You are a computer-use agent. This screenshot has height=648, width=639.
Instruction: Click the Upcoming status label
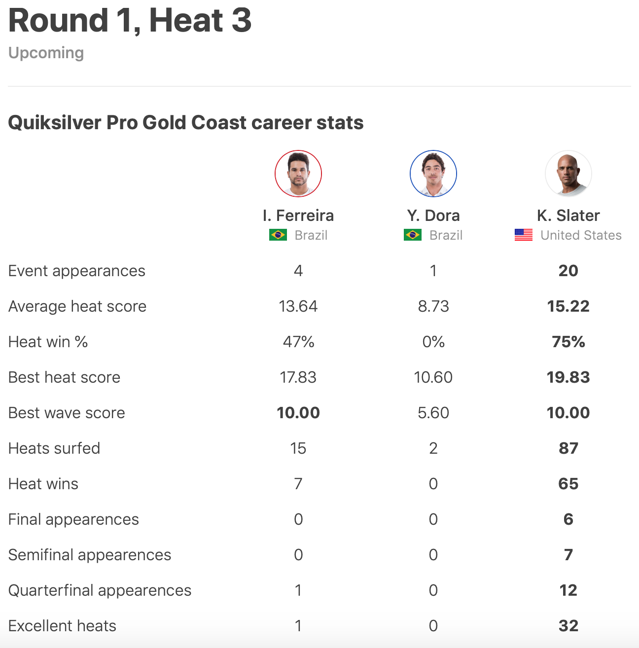click(46, 53)
